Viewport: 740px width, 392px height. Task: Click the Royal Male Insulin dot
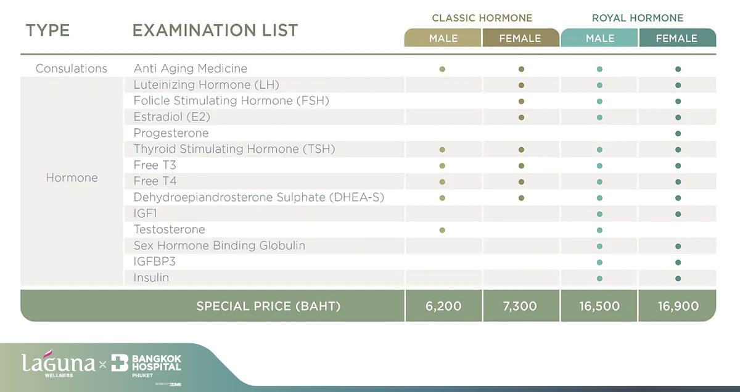pyautogui.click(x=599, y=278)
